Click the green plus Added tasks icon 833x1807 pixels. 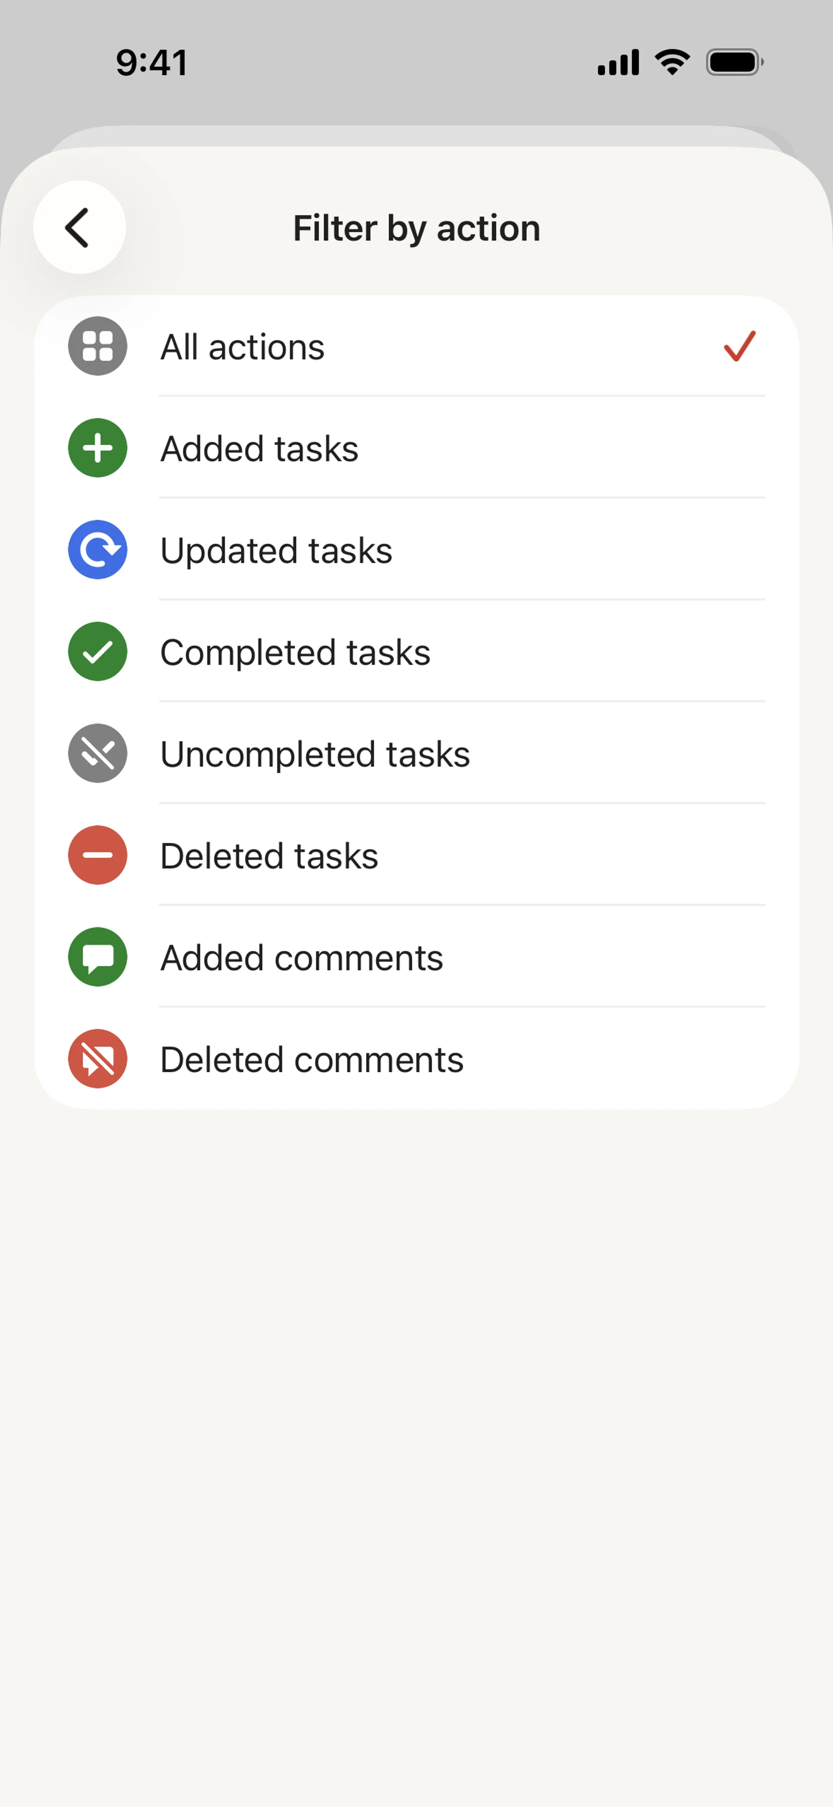(x=98, y=448)
